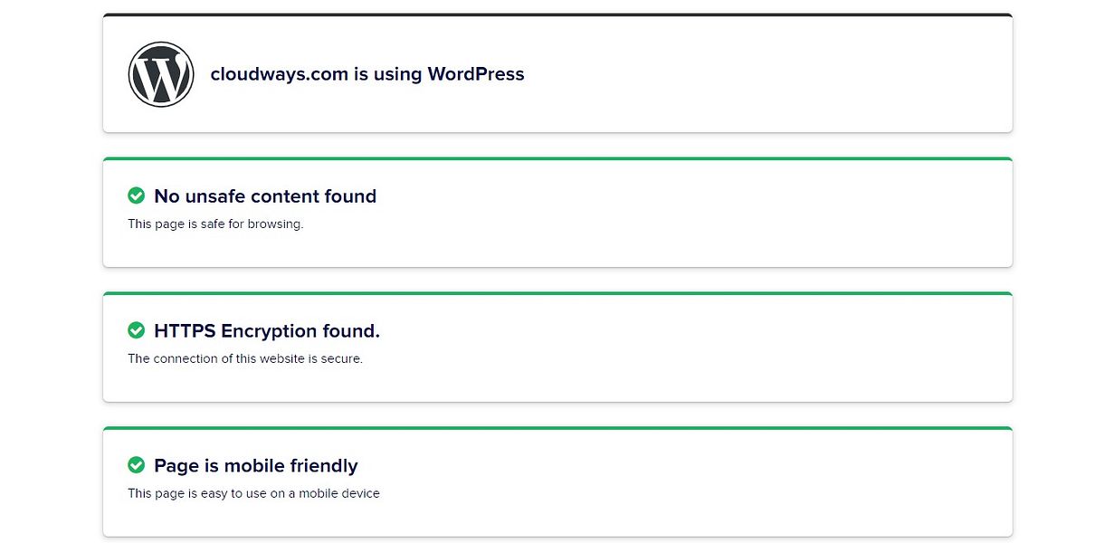
Task: Click the green accent bar above No unsafe content found
Action: 557,157
